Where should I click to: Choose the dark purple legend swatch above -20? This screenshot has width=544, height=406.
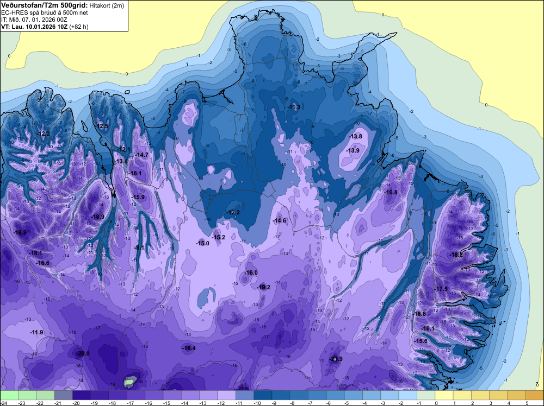point(82,395)
